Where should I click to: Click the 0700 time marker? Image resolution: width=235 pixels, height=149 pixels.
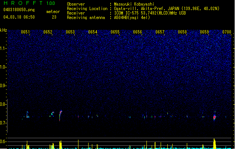point(227,32)
